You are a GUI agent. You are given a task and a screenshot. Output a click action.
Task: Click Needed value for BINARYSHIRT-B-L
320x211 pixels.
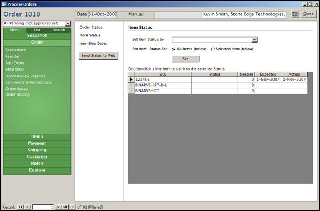point(246,85)
